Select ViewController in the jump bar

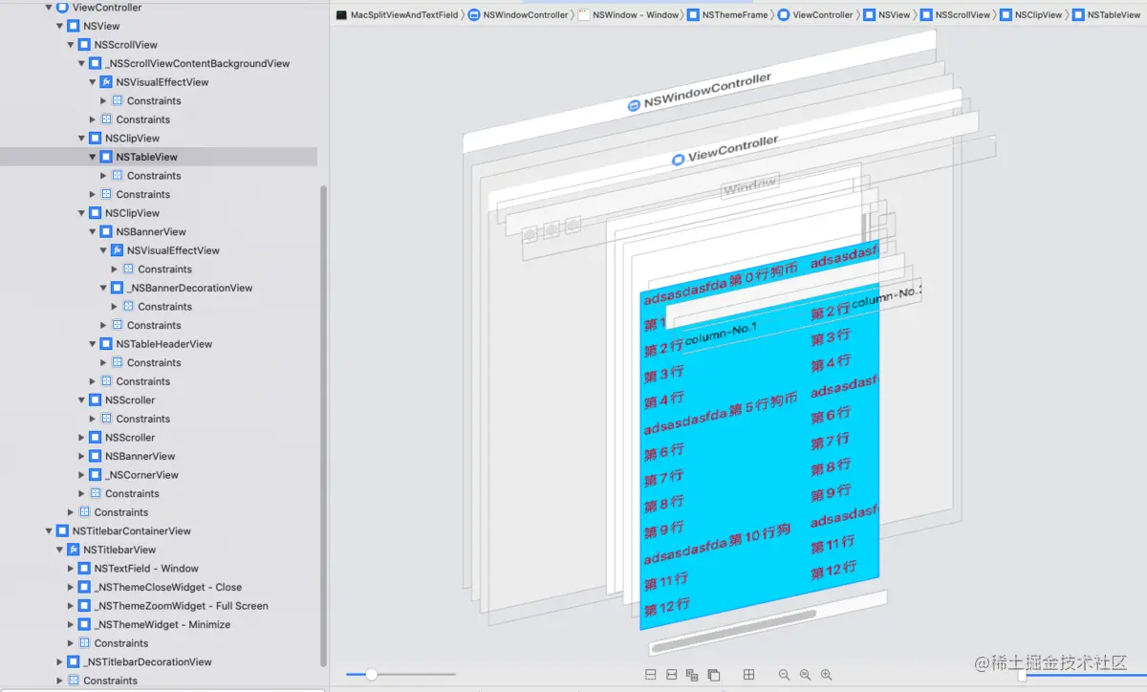(x=823, y=15)
